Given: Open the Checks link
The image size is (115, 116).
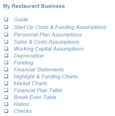Looking at the screenshot, I should coord(23,111).
